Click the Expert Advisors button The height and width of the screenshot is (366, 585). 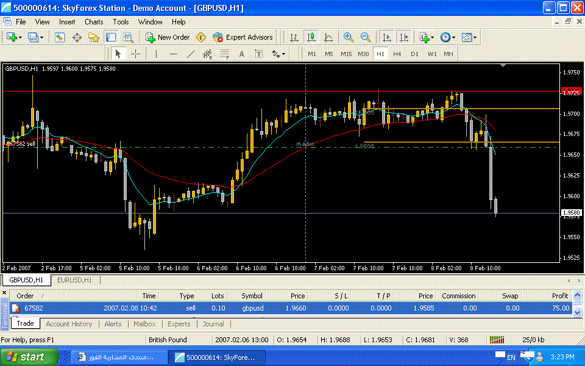243,37
